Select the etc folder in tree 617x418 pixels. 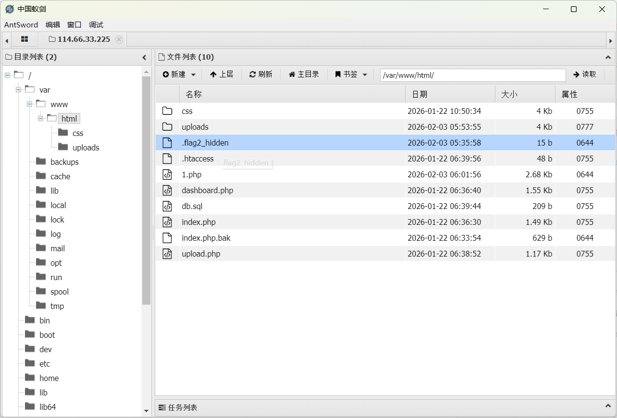[44, 364]
